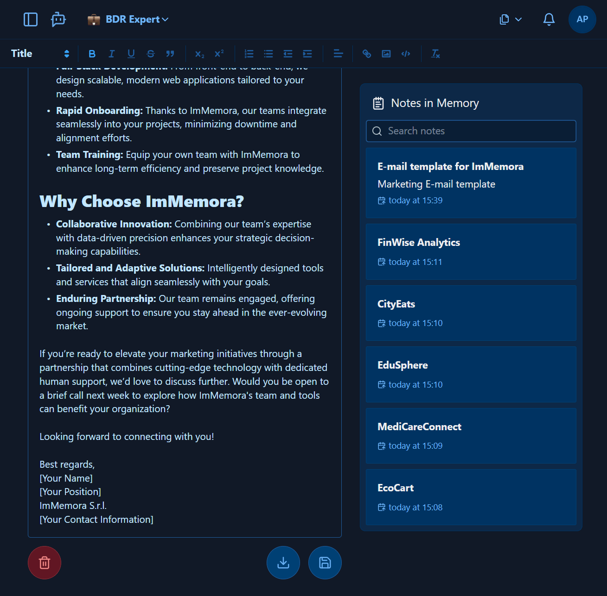Insert a link using the link icon
Viewport: 607px width, 596px height.
tap(367, 54)
